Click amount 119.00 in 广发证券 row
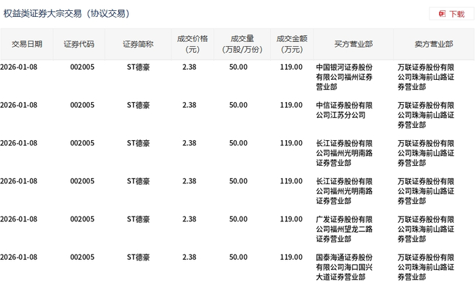Screen dimensions: 475x289 (291, 219)
